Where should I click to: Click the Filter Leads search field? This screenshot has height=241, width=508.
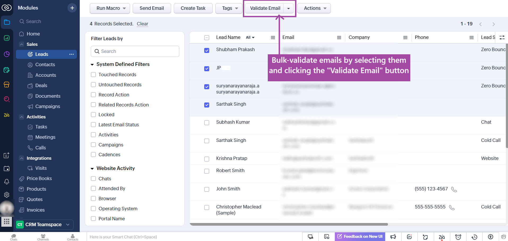pos(135,51)
